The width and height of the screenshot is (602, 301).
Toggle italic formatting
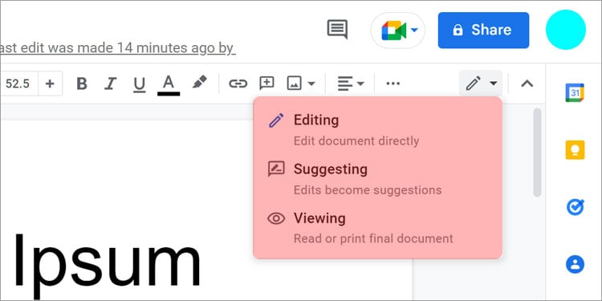(x=110, y=83)
